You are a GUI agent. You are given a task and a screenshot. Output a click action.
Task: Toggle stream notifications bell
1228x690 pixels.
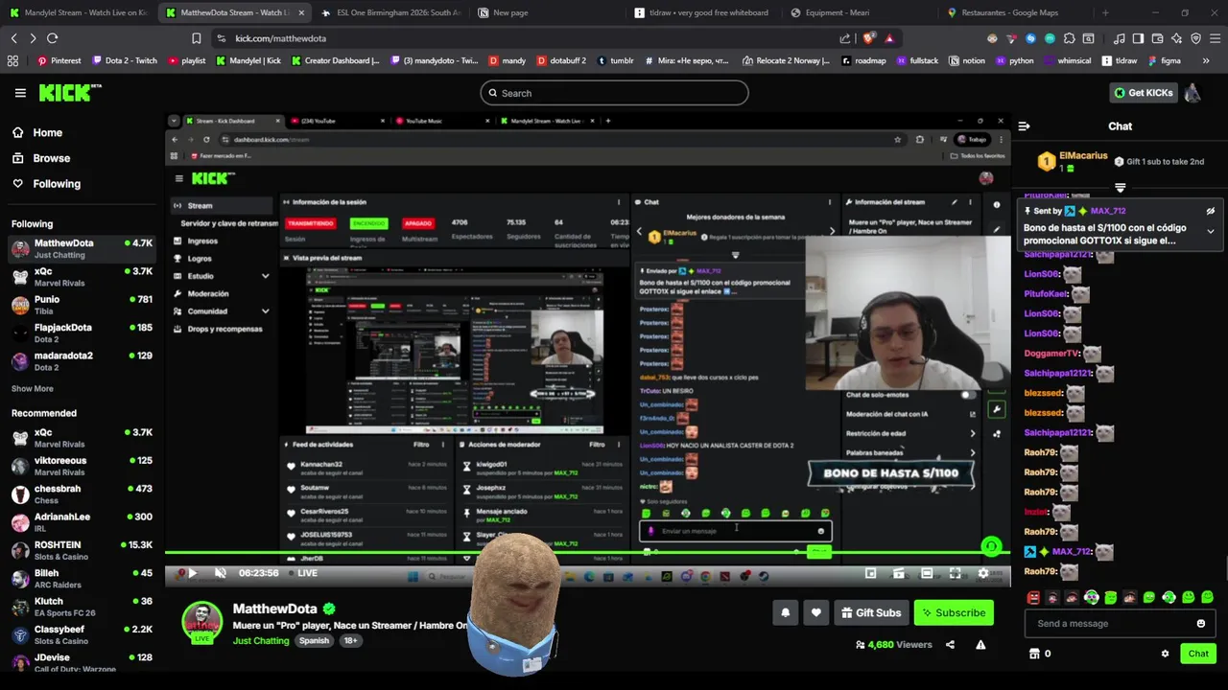click(785, 613)
